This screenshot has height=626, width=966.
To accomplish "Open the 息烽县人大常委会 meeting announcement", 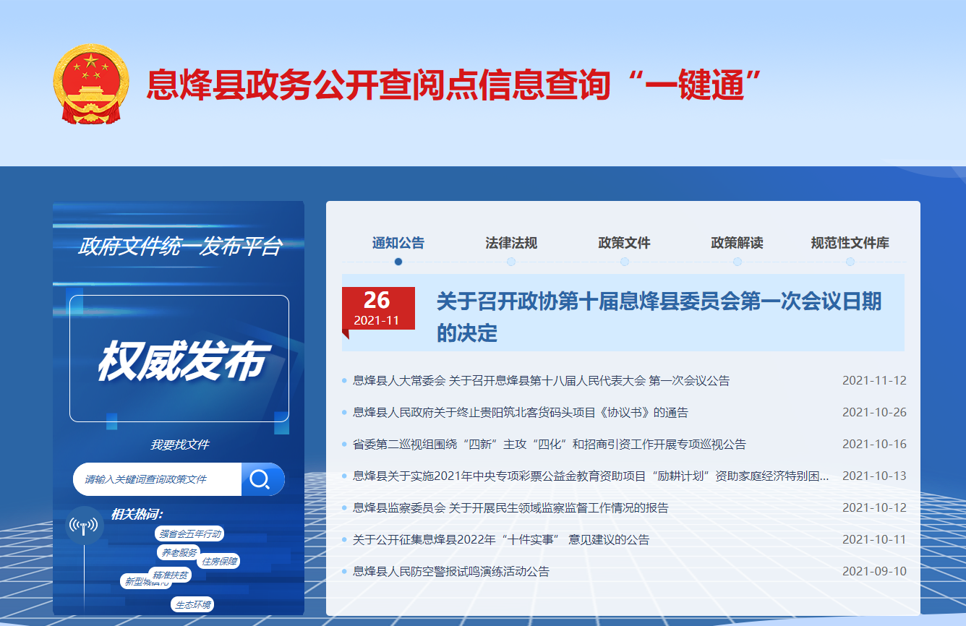I will (541, 381).
